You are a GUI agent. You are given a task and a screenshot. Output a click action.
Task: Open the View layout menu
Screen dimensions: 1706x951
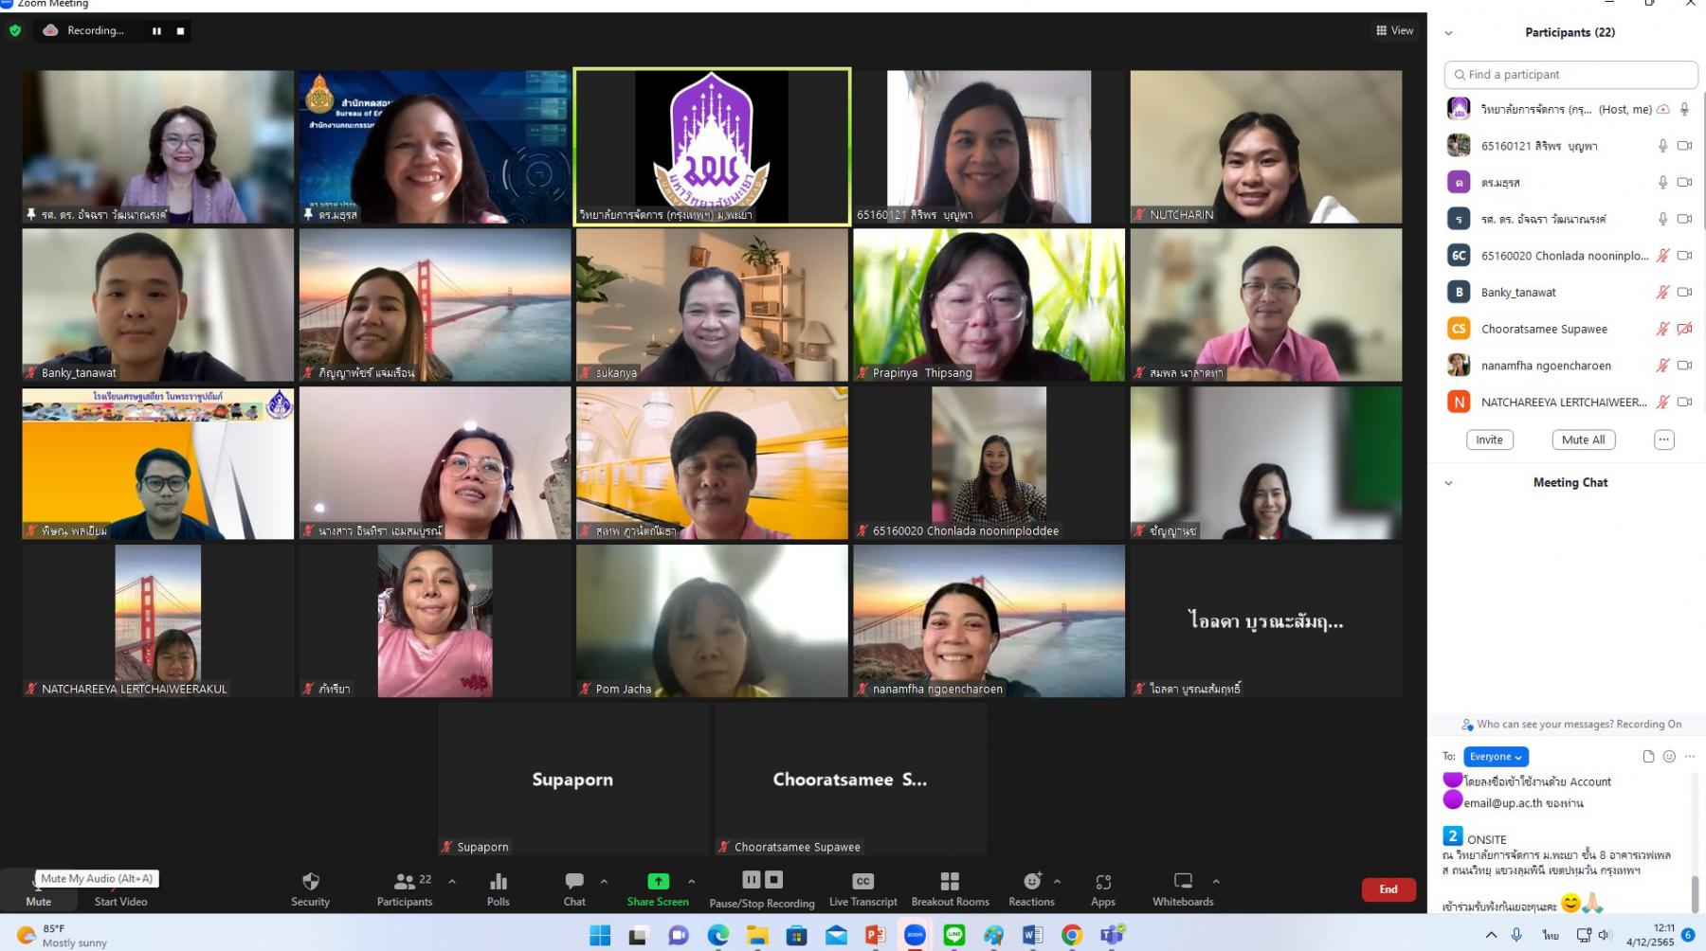click(1394, 30)
